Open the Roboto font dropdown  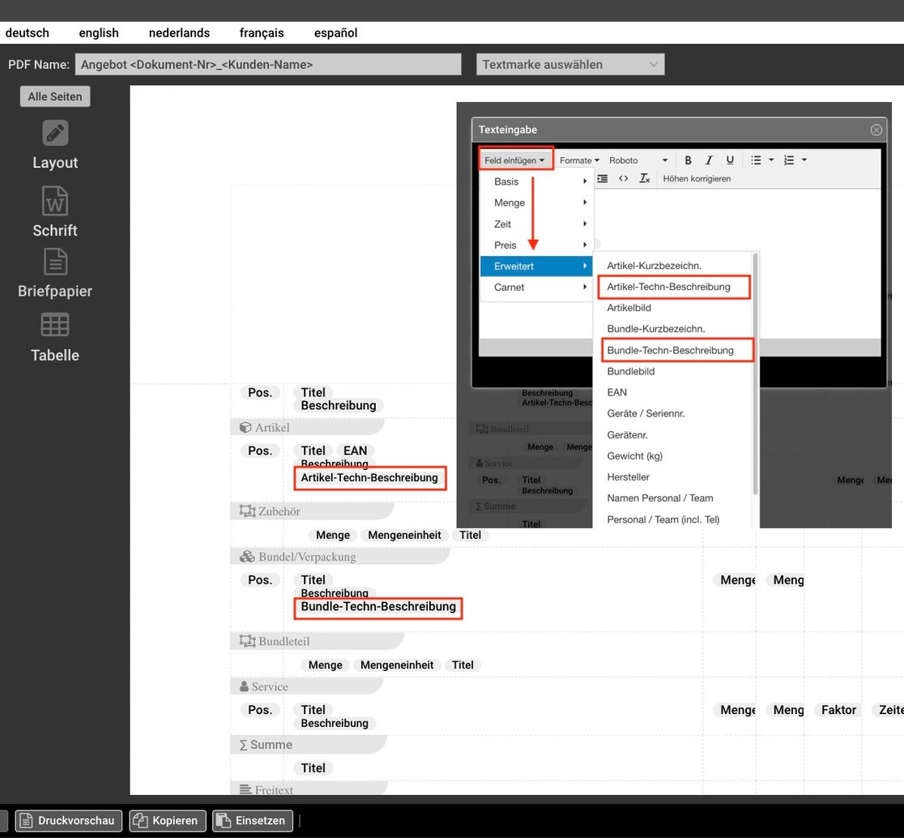pyautogui.click(x=638, y=160)
